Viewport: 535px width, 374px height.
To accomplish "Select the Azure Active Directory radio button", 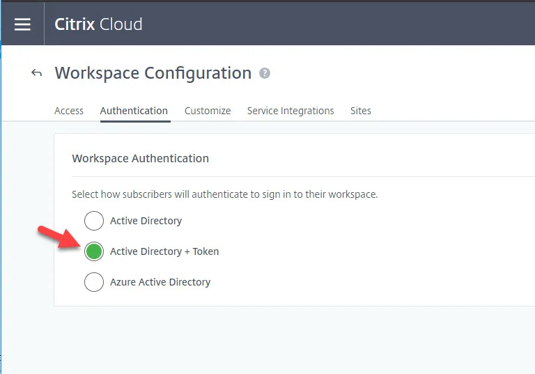I will [x=94, y=282].
